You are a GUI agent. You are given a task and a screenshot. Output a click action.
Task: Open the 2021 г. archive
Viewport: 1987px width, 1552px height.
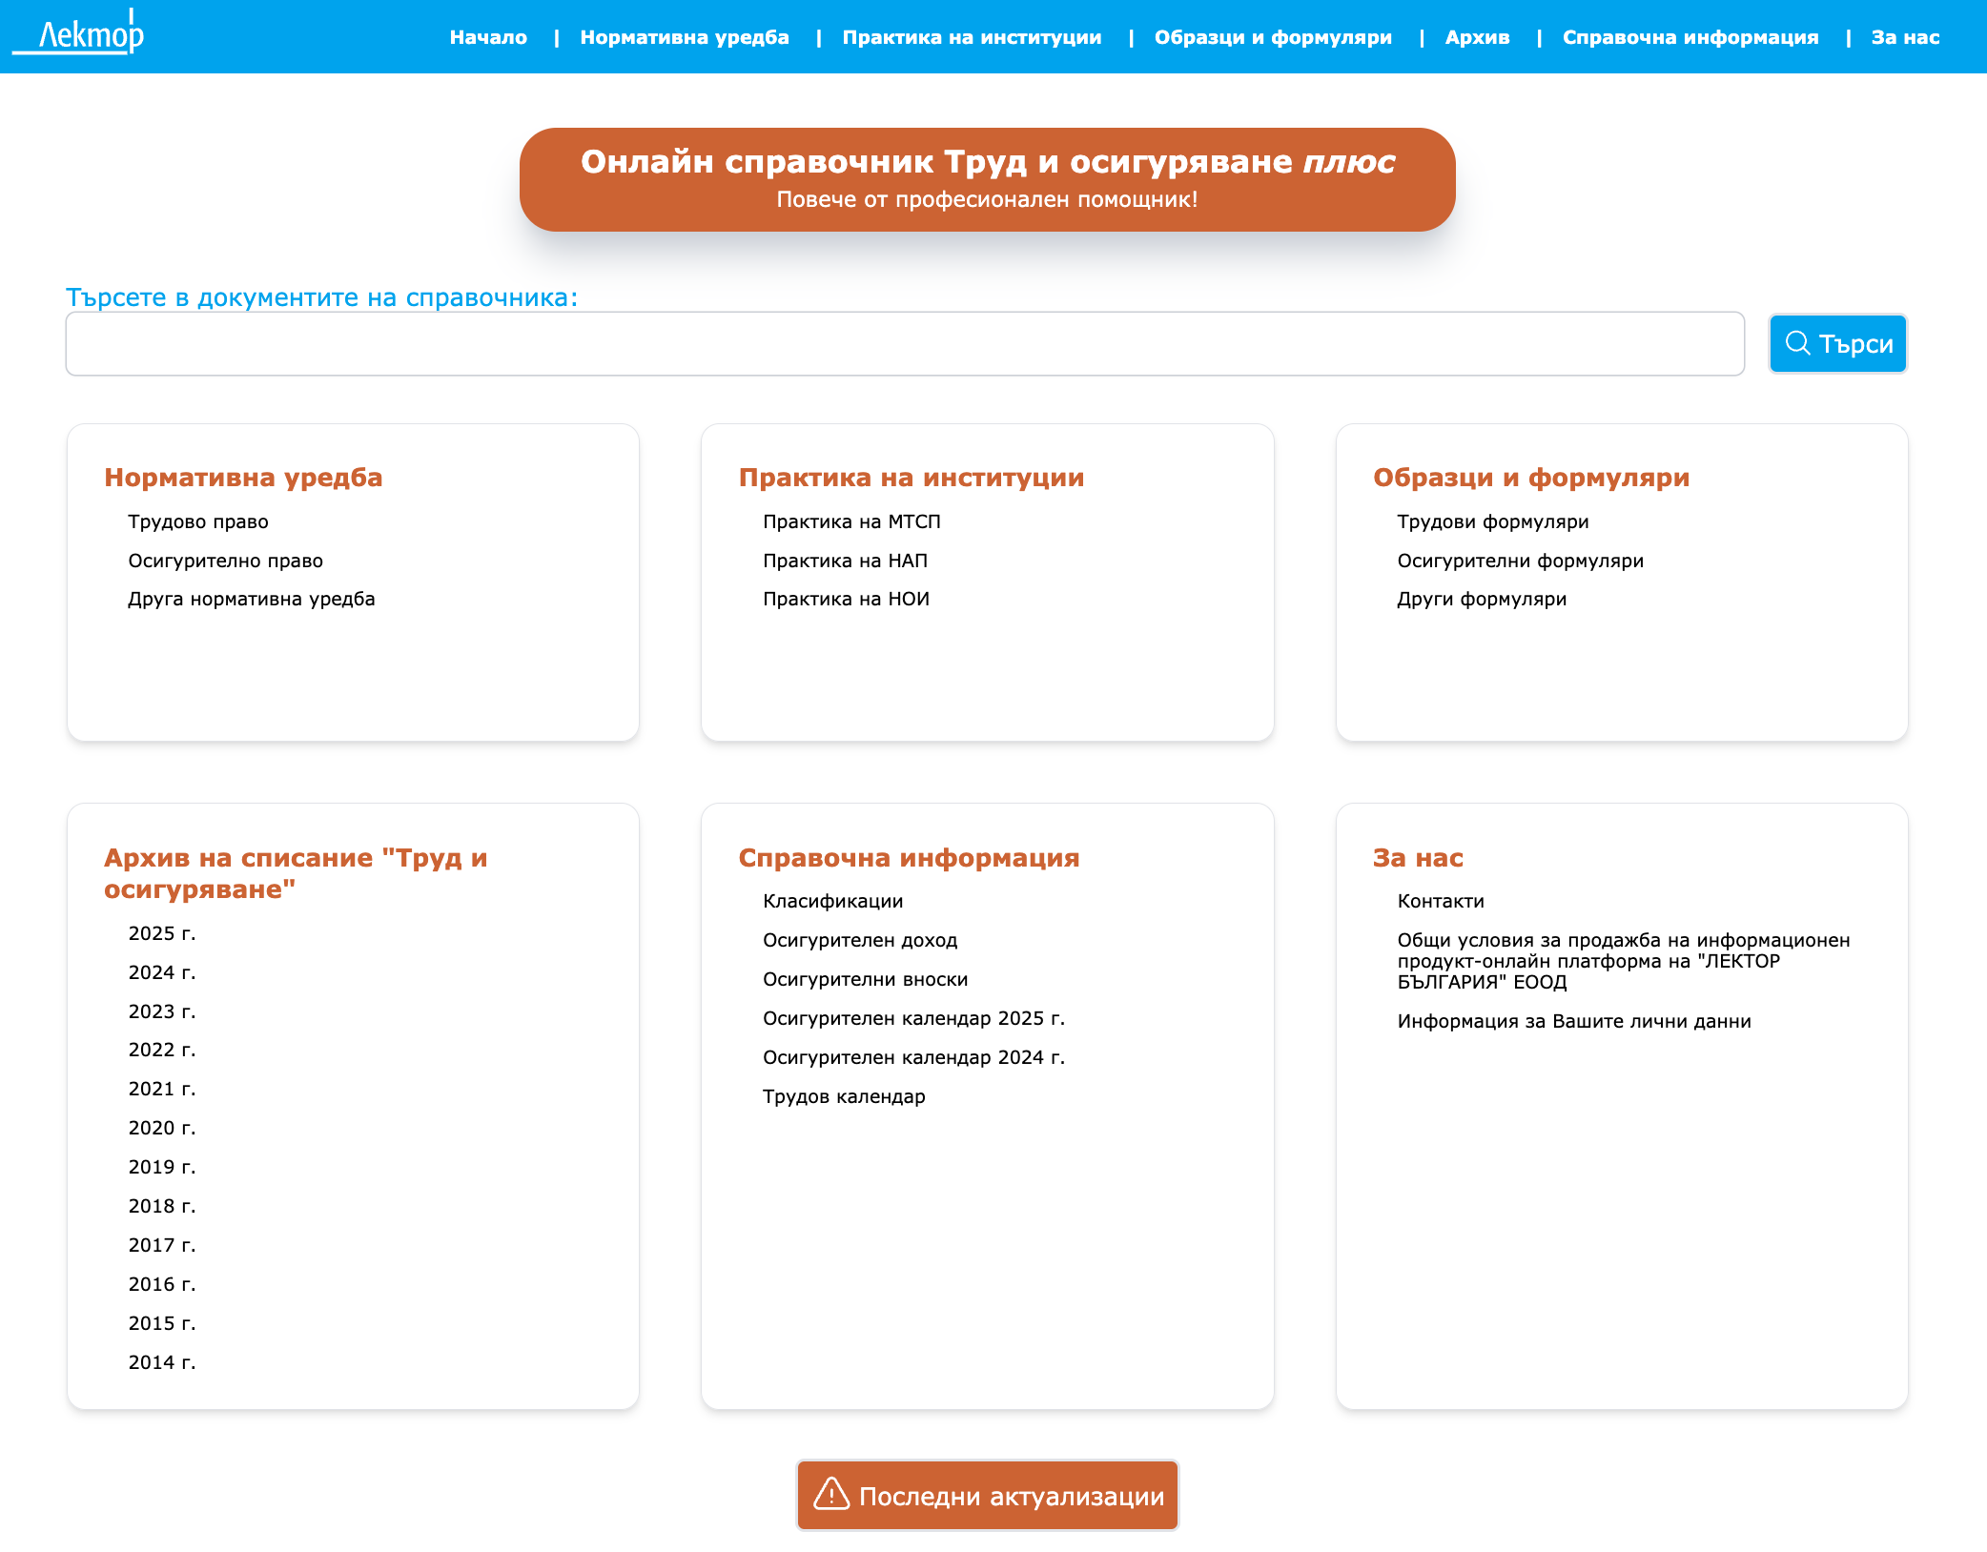[162, 1089]
